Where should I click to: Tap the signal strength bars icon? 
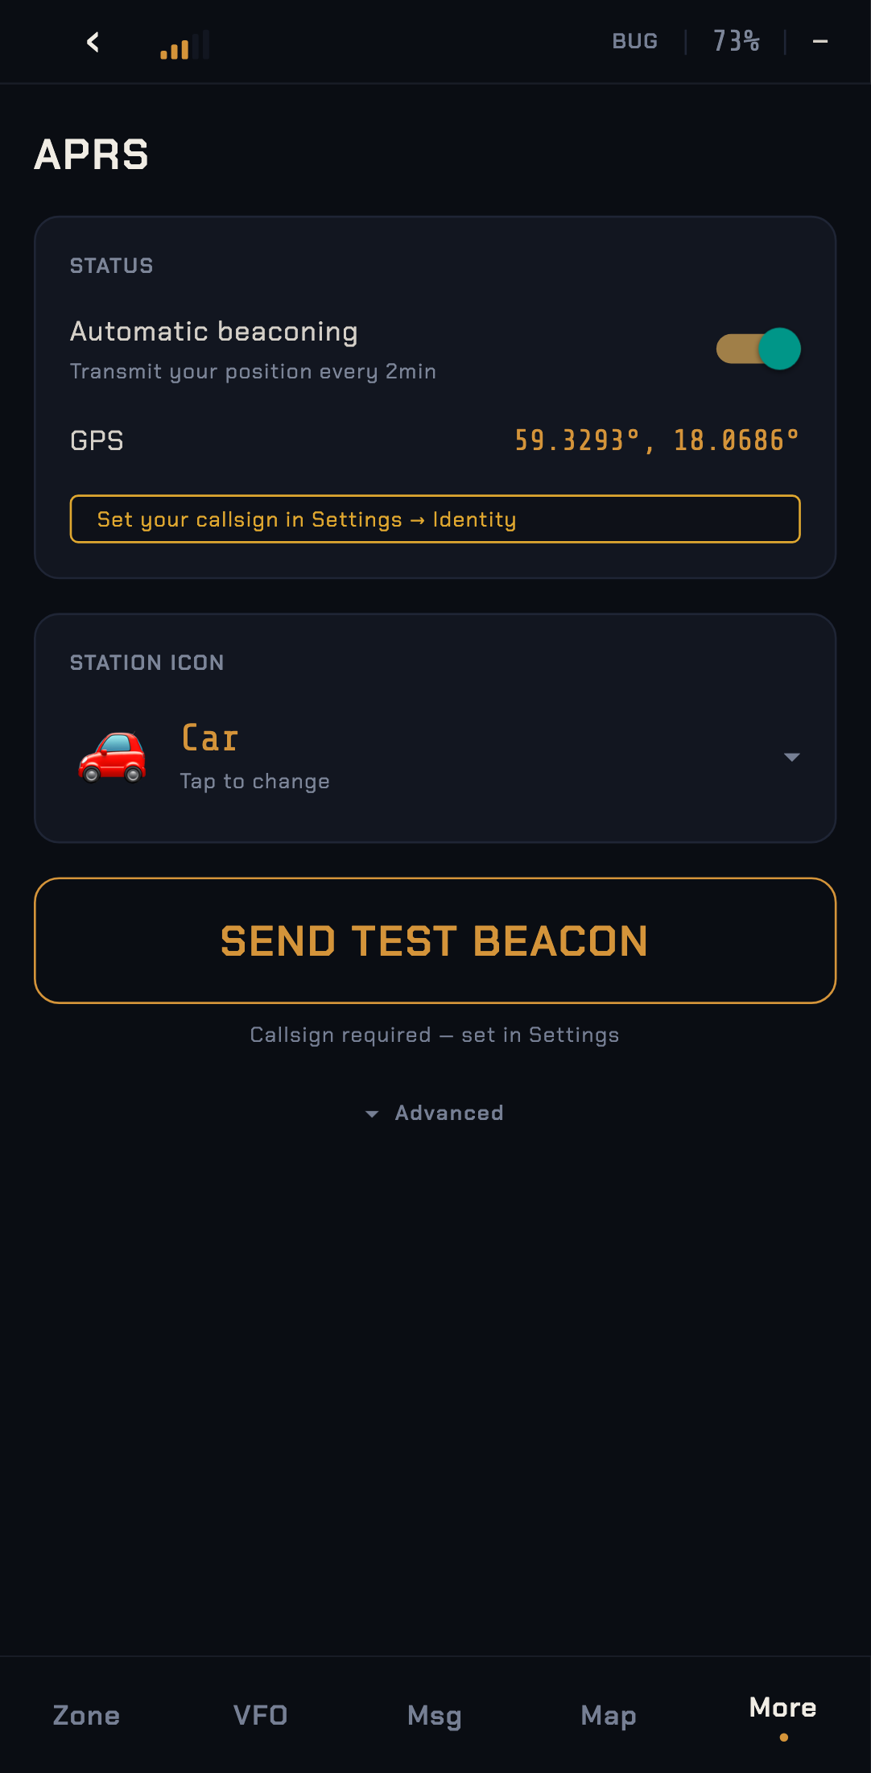tap(184, 45)
